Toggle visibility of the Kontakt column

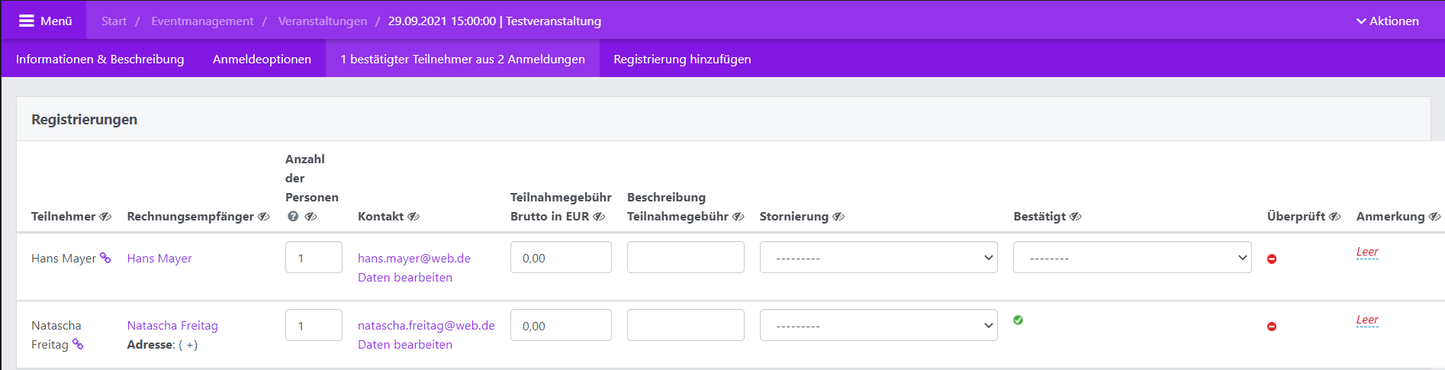tap(414, 217)
